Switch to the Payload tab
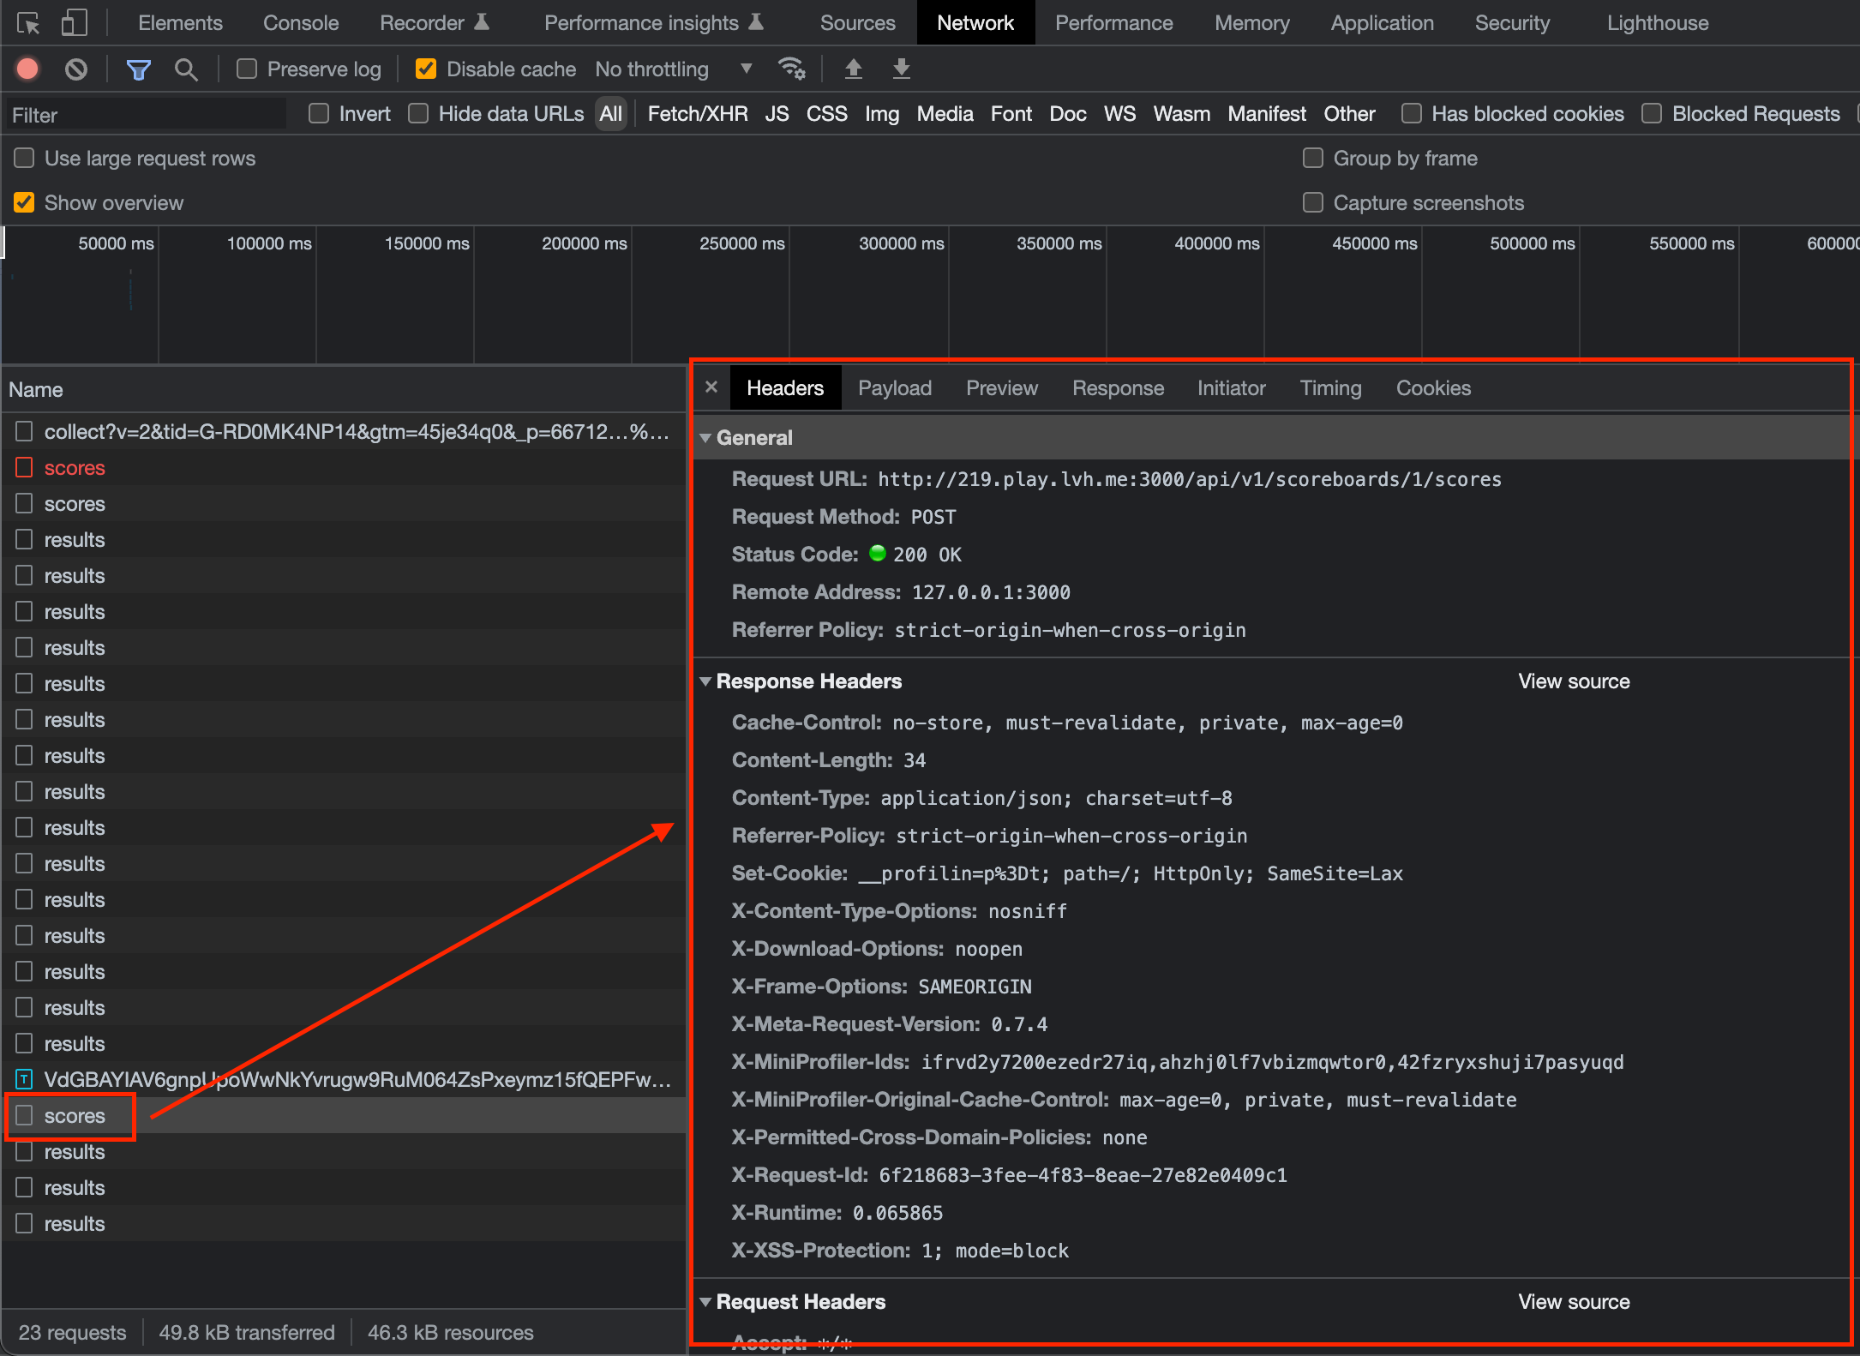1860x1356 pixels. 894,387
